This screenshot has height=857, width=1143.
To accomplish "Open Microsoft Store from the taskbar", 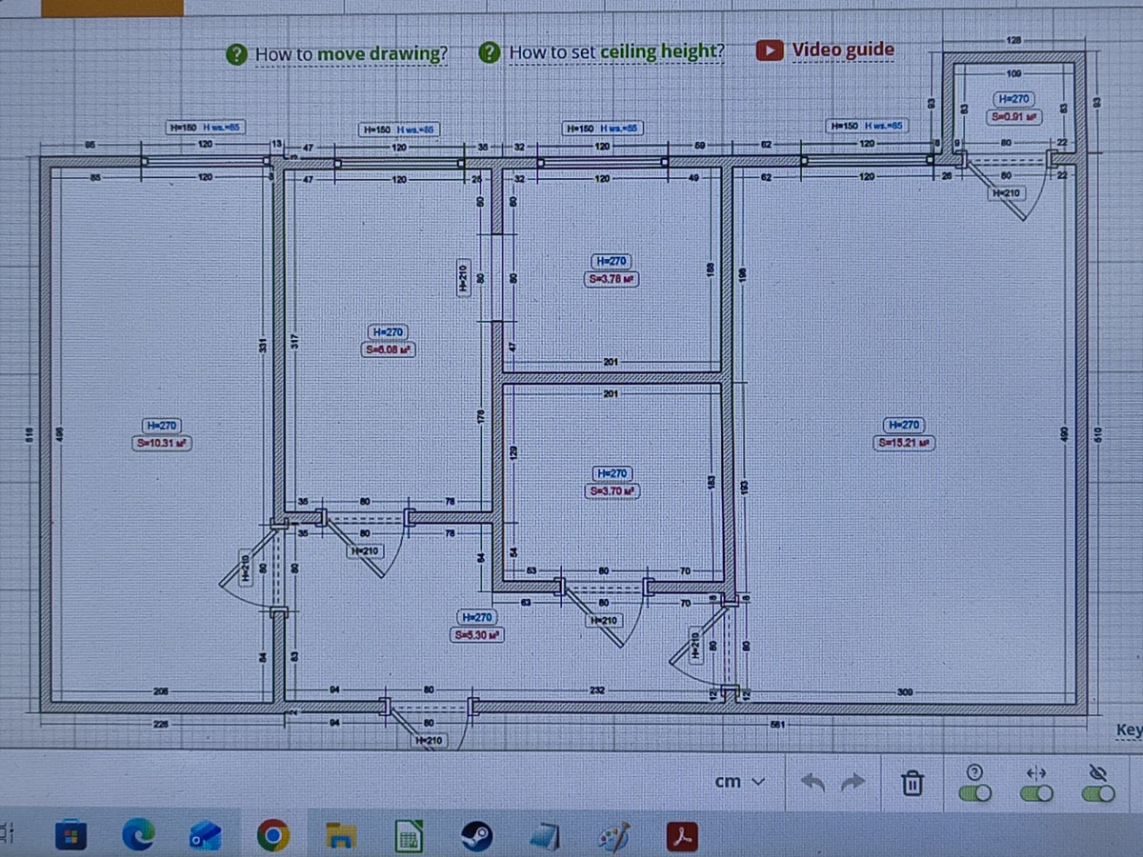I will tap(70, 836).
